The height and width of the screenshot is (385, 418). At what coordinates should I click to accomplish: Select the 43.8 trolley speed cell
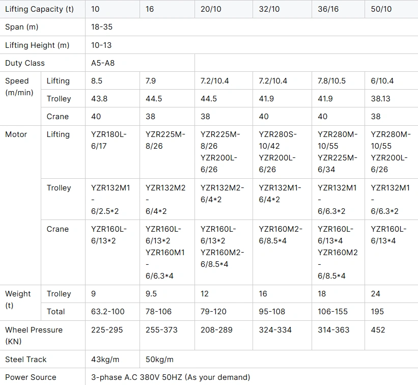coord(99,99)
